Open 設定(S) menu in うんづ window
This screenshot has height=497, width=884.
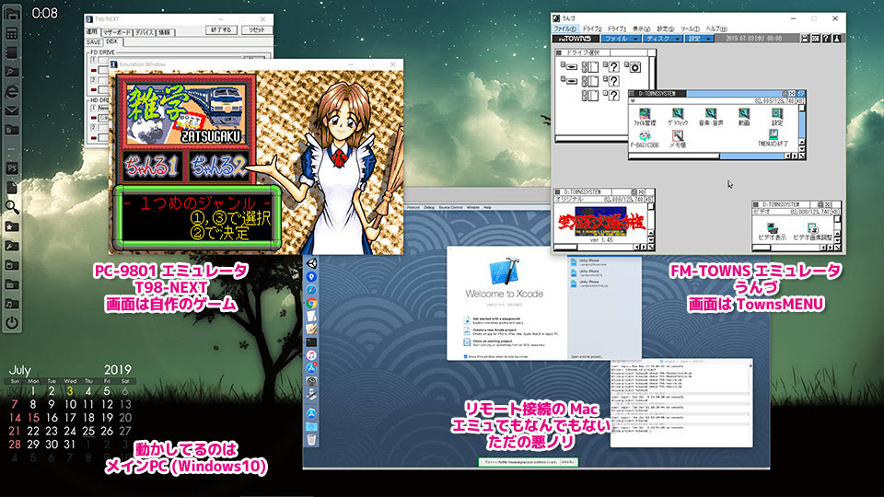[x=665, y=29]
